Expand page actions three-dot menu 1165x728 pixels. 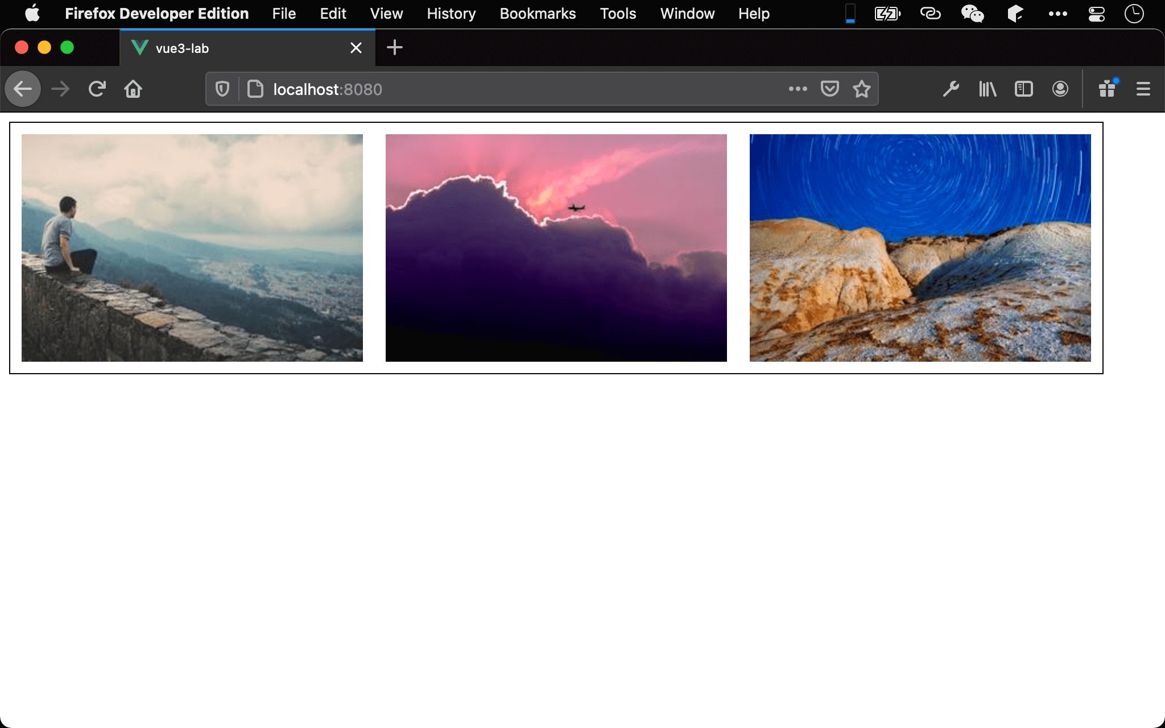click(x=798, y=89)
